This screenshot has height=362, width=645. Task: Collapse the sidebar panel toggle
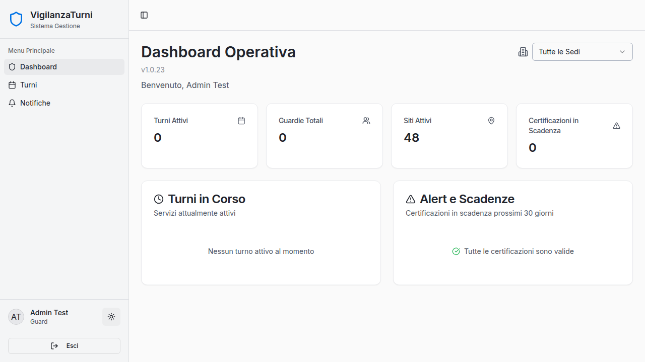144,15
